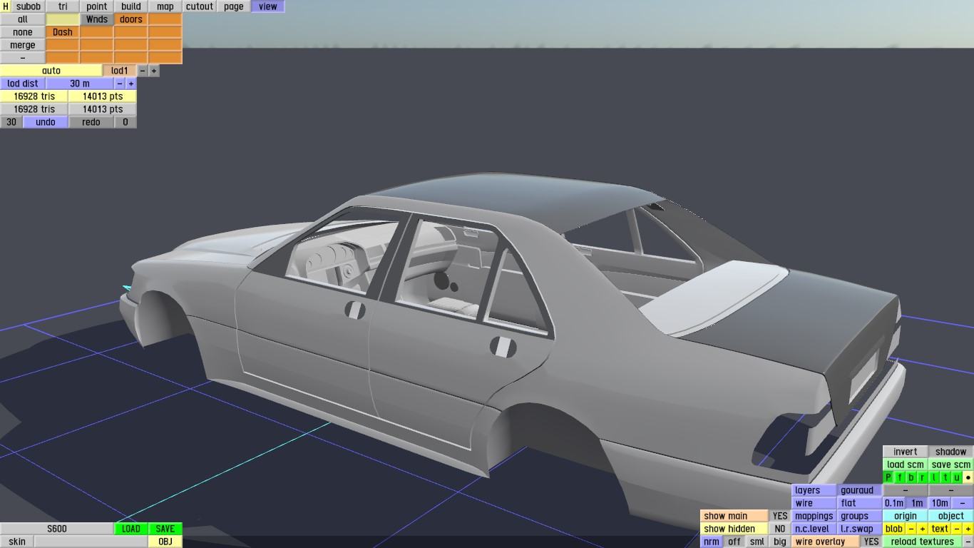Click the yellow 16928 tris counter
The height and width of the screenshot is (548, 974).
coord(34,96)
